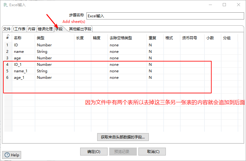246x161 pixels.
Task: Click the 精度 column header
Action: (x=99, y=38)
